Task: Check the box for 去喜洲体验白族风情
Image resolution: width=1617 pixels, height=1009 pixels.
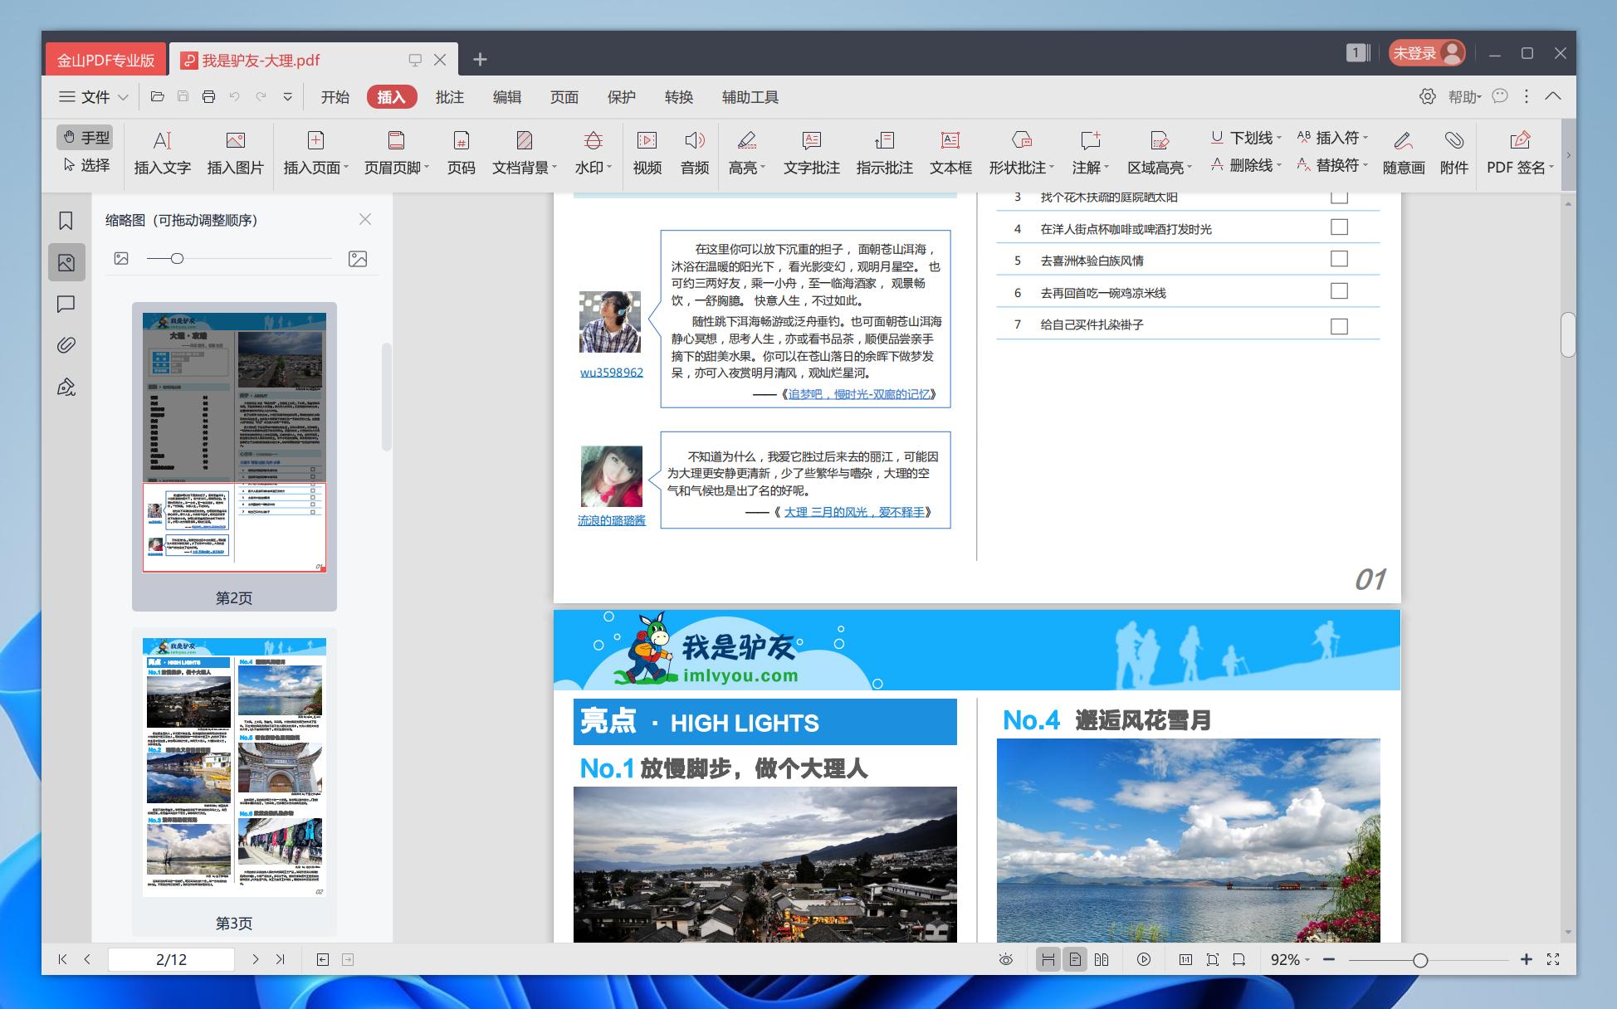Action: (1339, 259)
